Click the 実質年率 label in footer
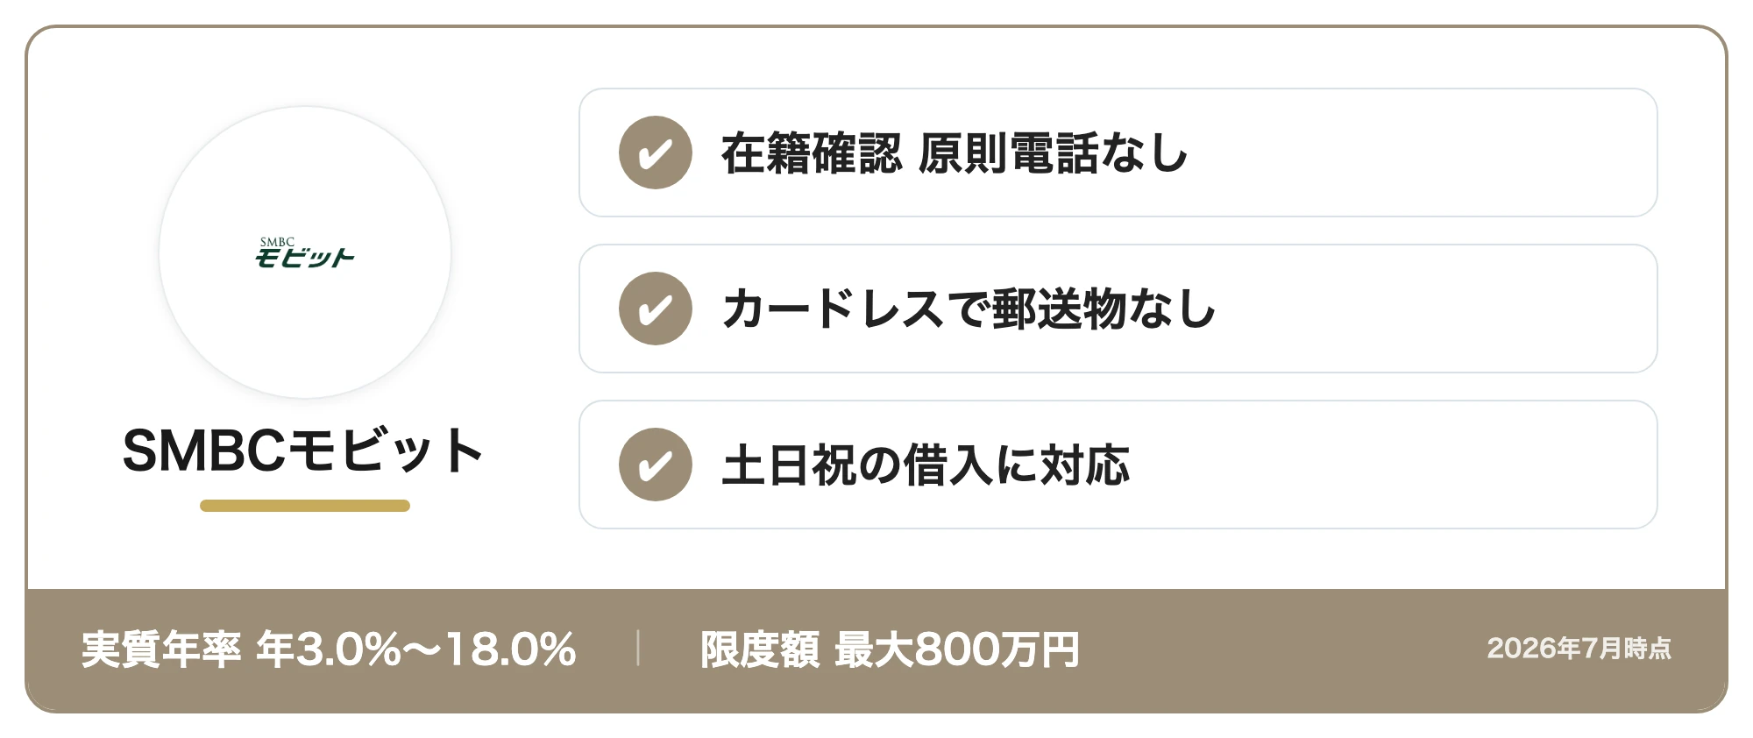 [161, 649]
